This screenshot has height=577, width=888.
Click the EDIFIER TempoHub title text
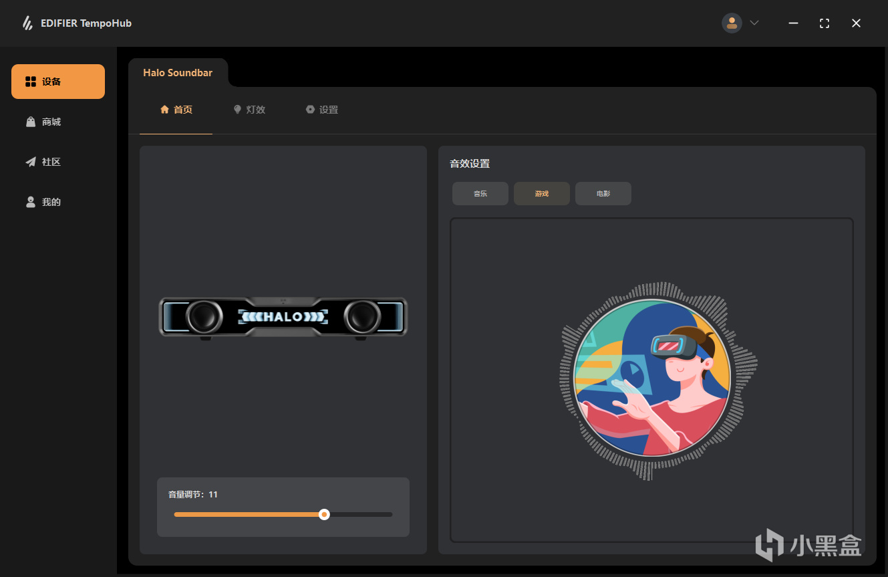[86, 23]
